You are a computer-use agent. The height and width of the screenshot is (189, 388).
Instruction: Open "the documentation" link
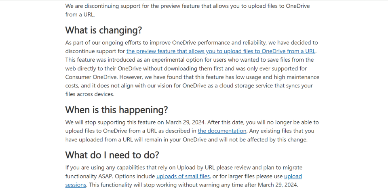[x=222, y=131]
